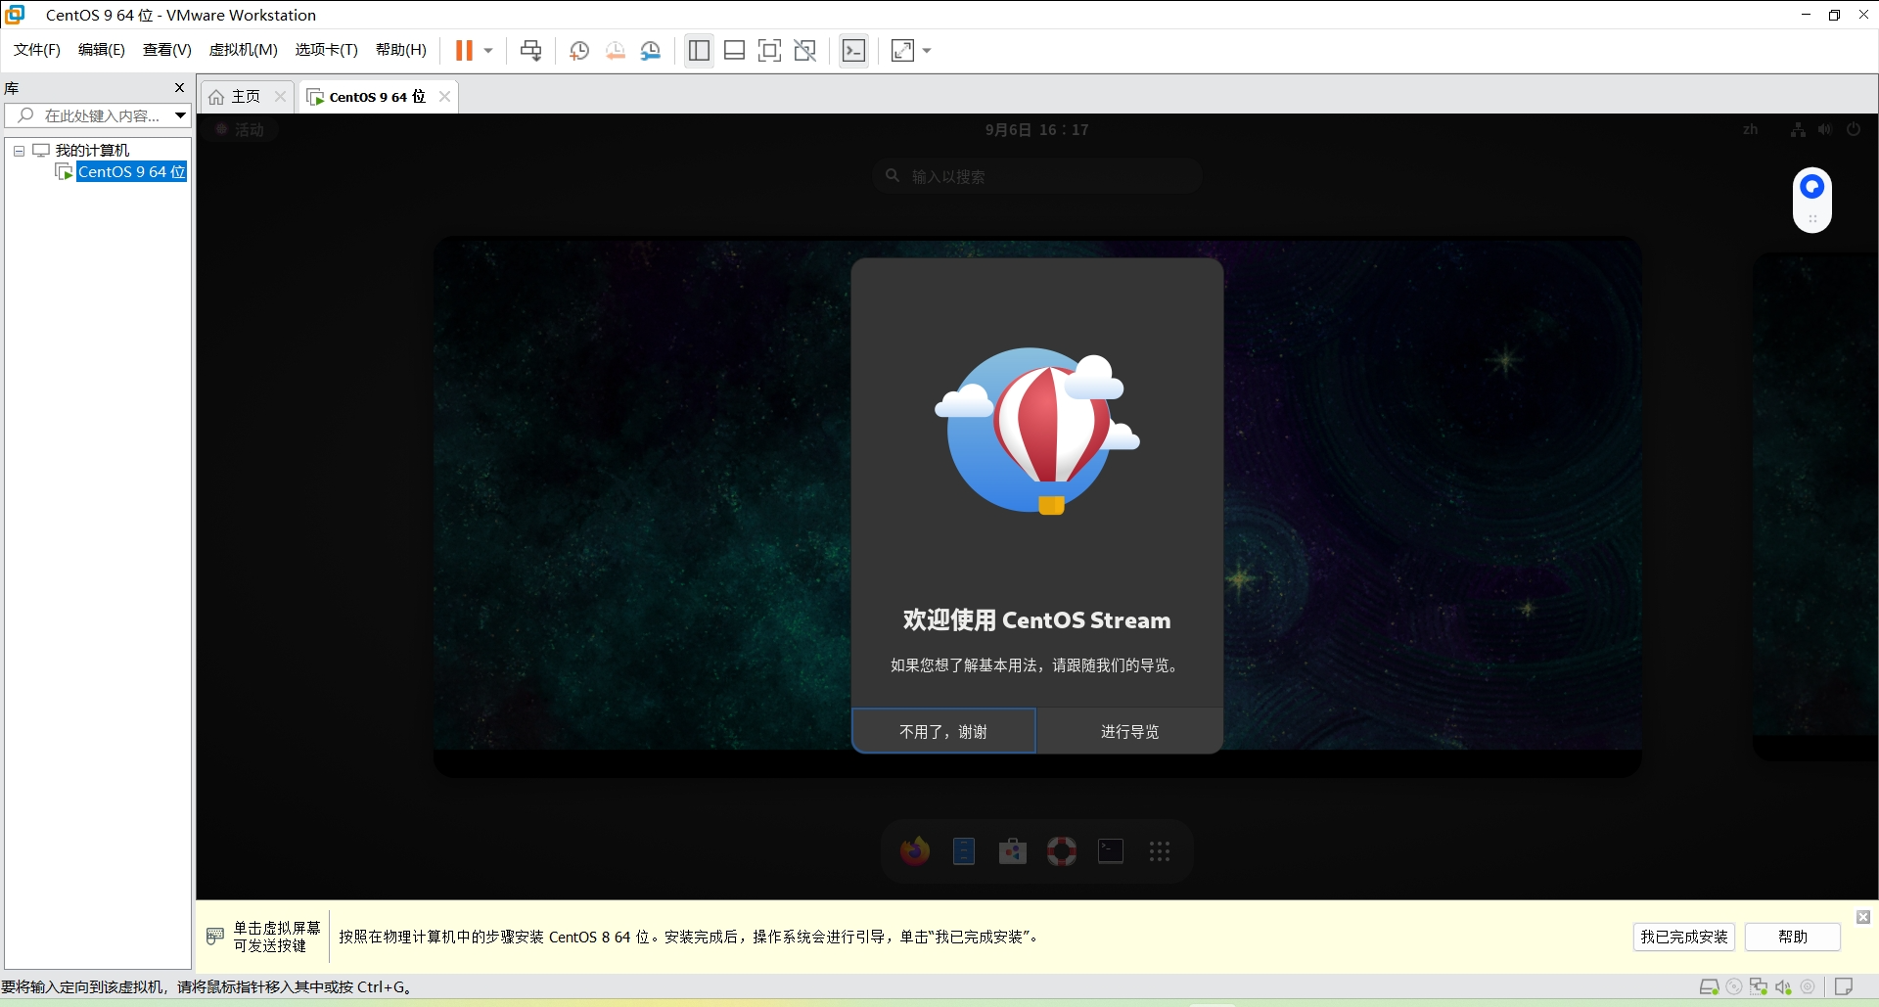Open the Help lifebuoy dock icon
Screen dimensions: 1879x1007
pyautogui.click(x=1062, y=851)
